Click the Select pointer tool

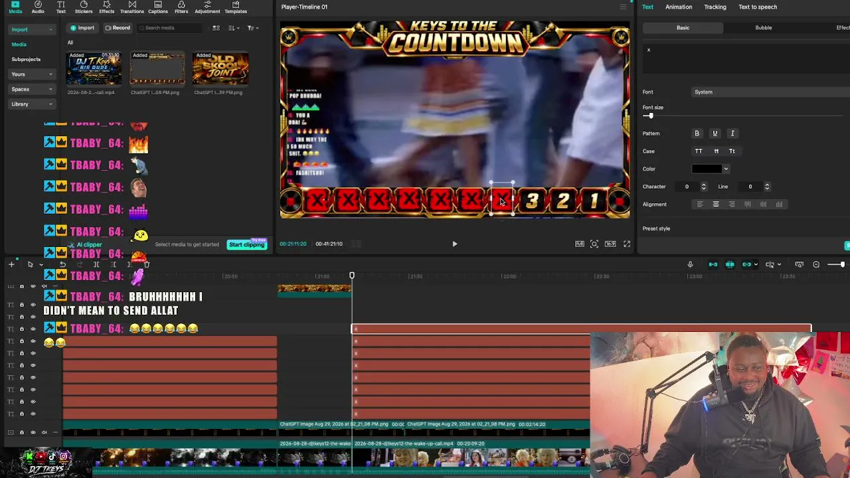pos(30,264)
